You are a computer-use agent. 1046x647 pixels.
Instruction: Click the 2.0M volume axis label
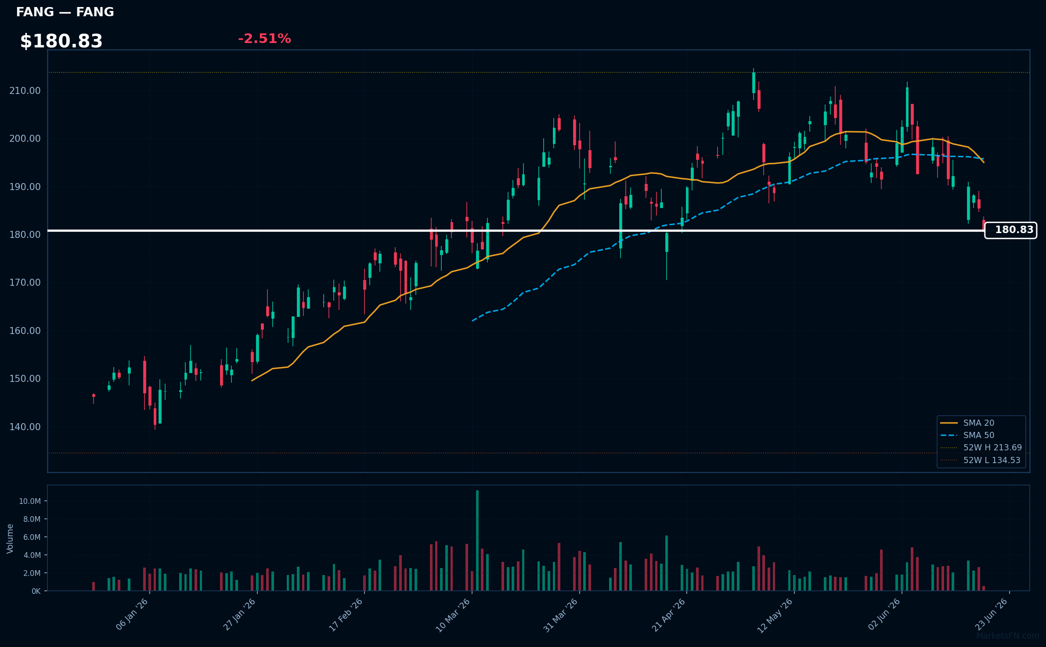(x=32, y=573)
